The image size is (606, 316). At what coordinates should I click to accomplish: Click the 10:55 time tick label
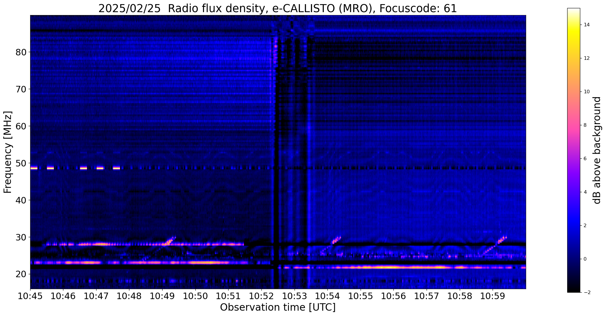(x=361, y=296)
